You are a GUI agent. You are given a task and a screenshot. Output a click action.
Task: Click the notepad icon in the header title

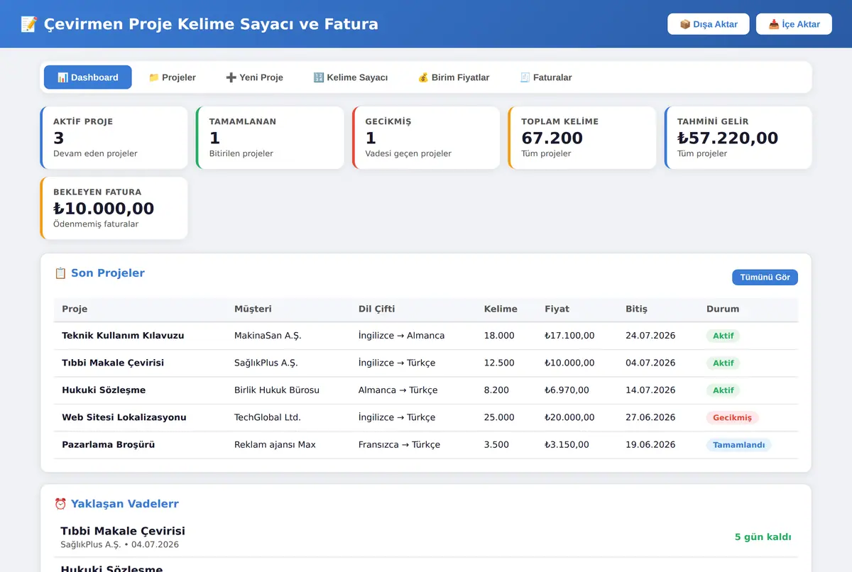(28, 24)
